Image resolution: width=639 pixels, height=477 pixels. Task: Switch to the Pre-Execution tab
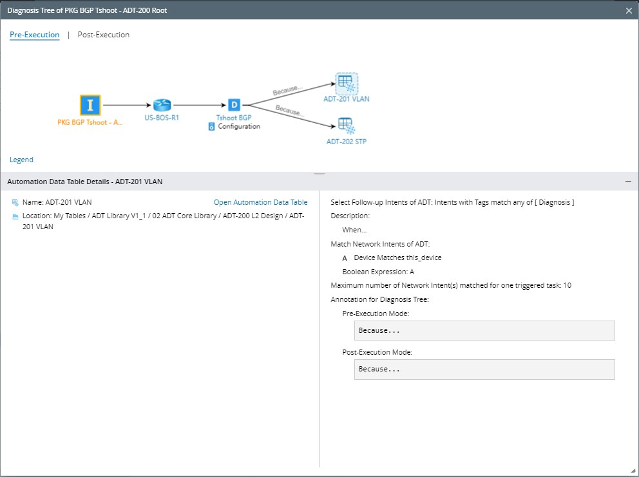34,35
